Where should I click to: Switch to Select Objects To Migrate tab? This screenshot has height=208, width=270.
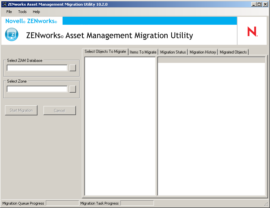click(x=105, y=51)
